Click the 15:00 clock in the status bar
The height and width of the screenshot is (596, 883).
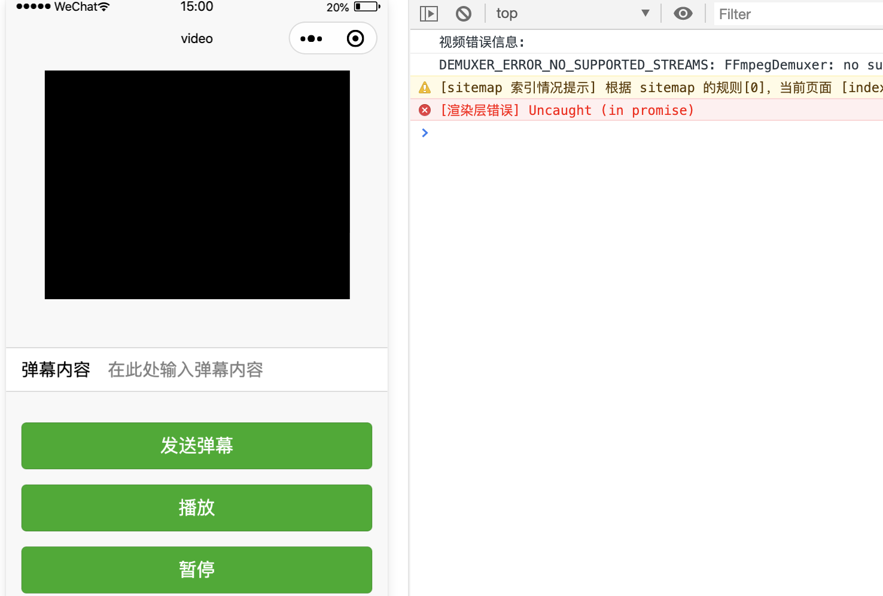[x=197, y=7]
